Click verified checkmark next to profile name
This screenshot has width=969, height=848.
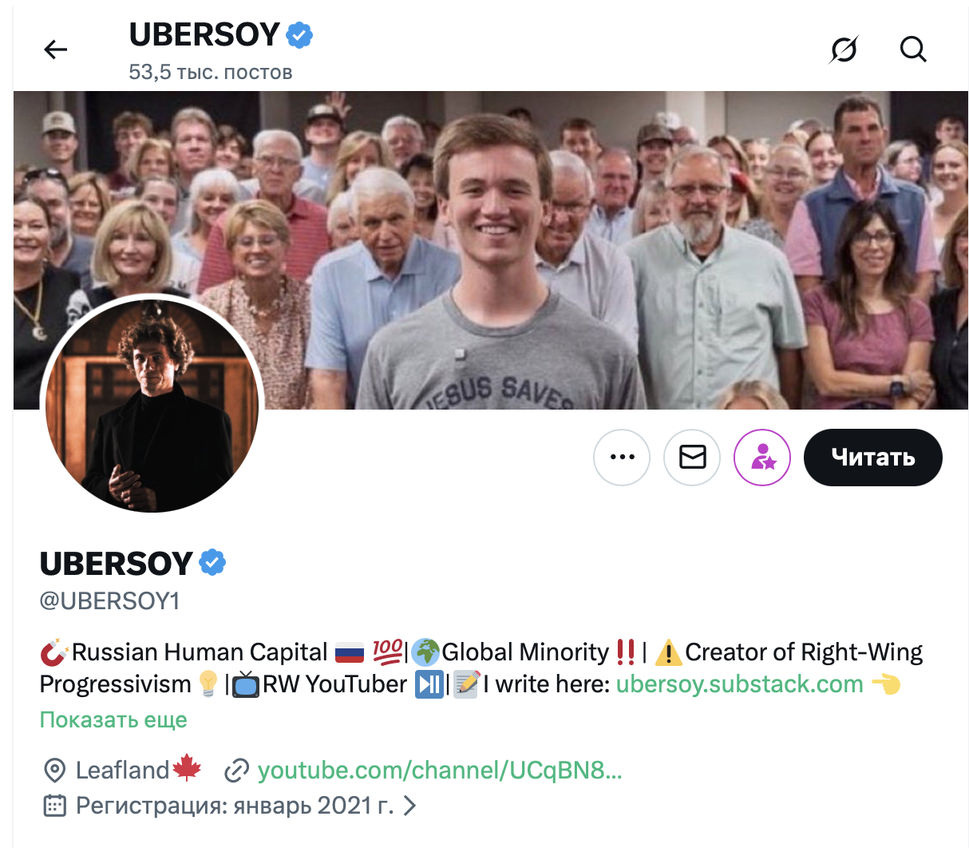[x=212, y=563]
